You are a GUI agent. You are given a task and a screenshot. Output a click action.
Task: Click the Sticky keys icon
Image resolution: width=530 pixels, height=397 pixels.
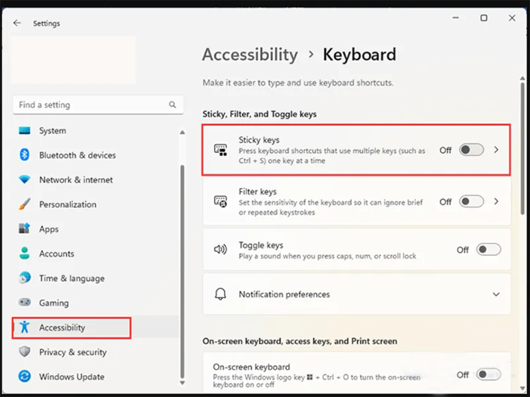tap(219, 149)
